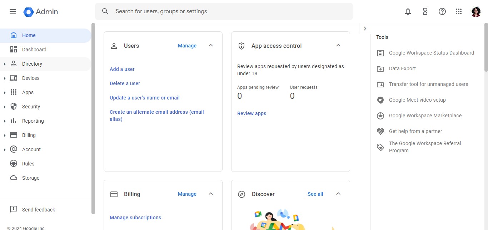488x230 pixels.
Task: Collapse the Users card
Action: click(x=211, y=46)
